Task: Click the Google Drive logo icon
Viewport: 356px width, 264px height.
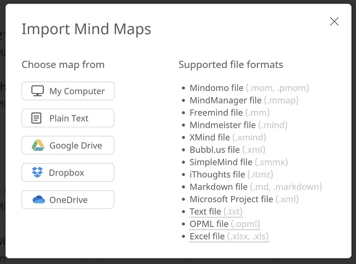Action: pyautogui.click(x=37, y=146)
